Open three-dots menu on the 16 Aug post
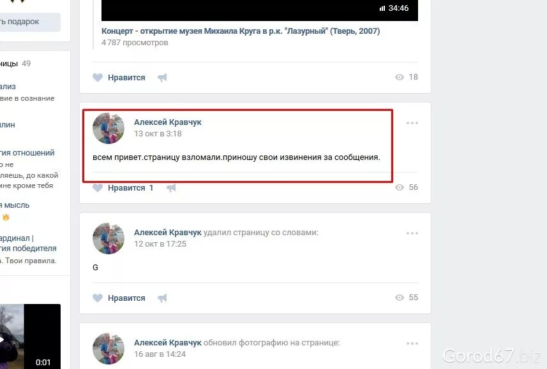 tap(412, 344)
